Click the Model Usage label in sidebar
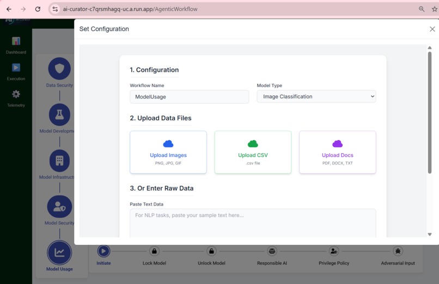This screenshot has height=284, width=439. [x=59, y=269]
